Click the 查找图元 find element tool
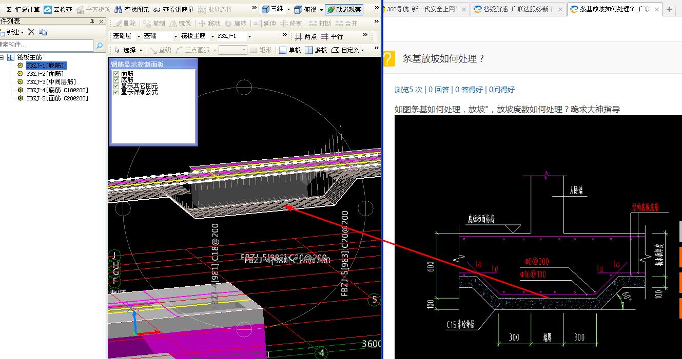This screenshot has width=682, height=359. click(132, 10)
